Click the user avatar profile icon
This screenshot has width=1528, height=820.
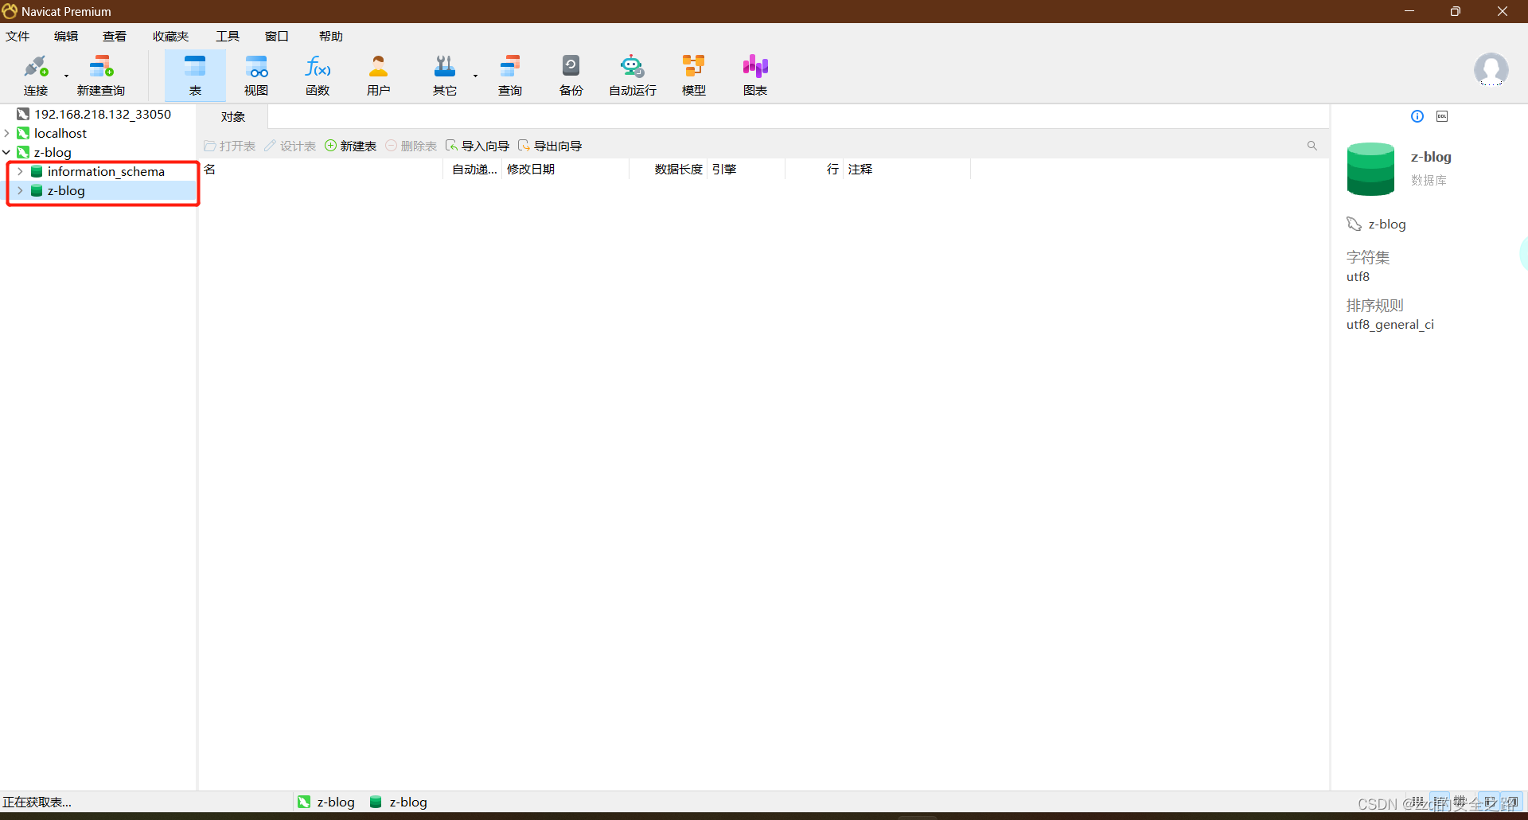click(x=1491, y=70)
